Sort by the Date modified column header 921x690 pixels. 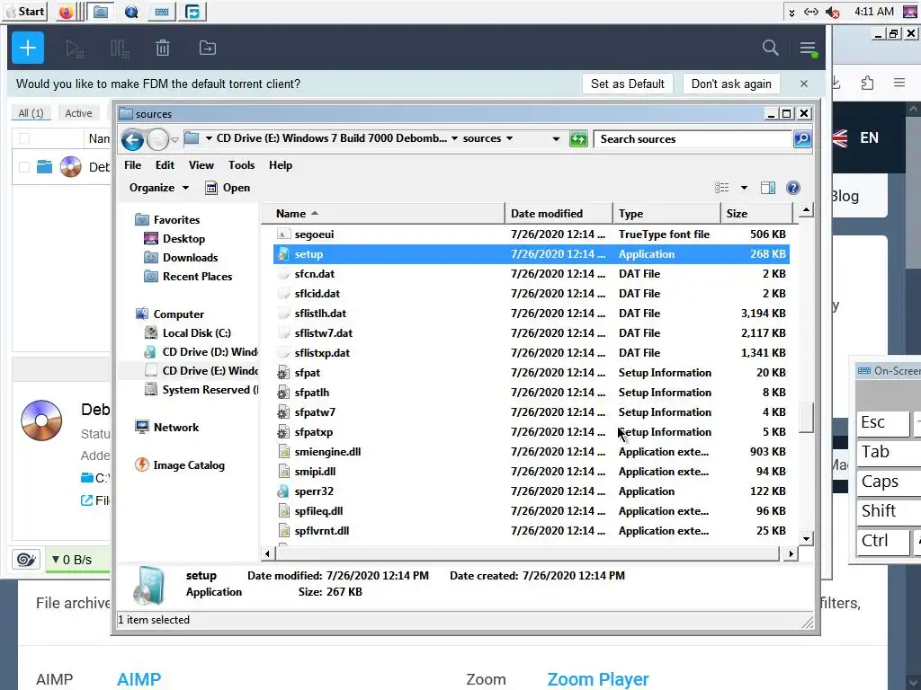[x=559, y=214]
